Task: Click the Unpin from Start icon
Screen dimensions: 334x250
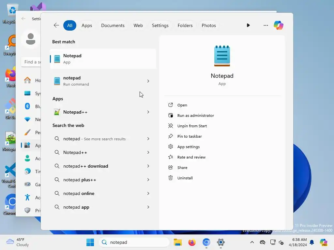Action: click(x=170, y=126)
